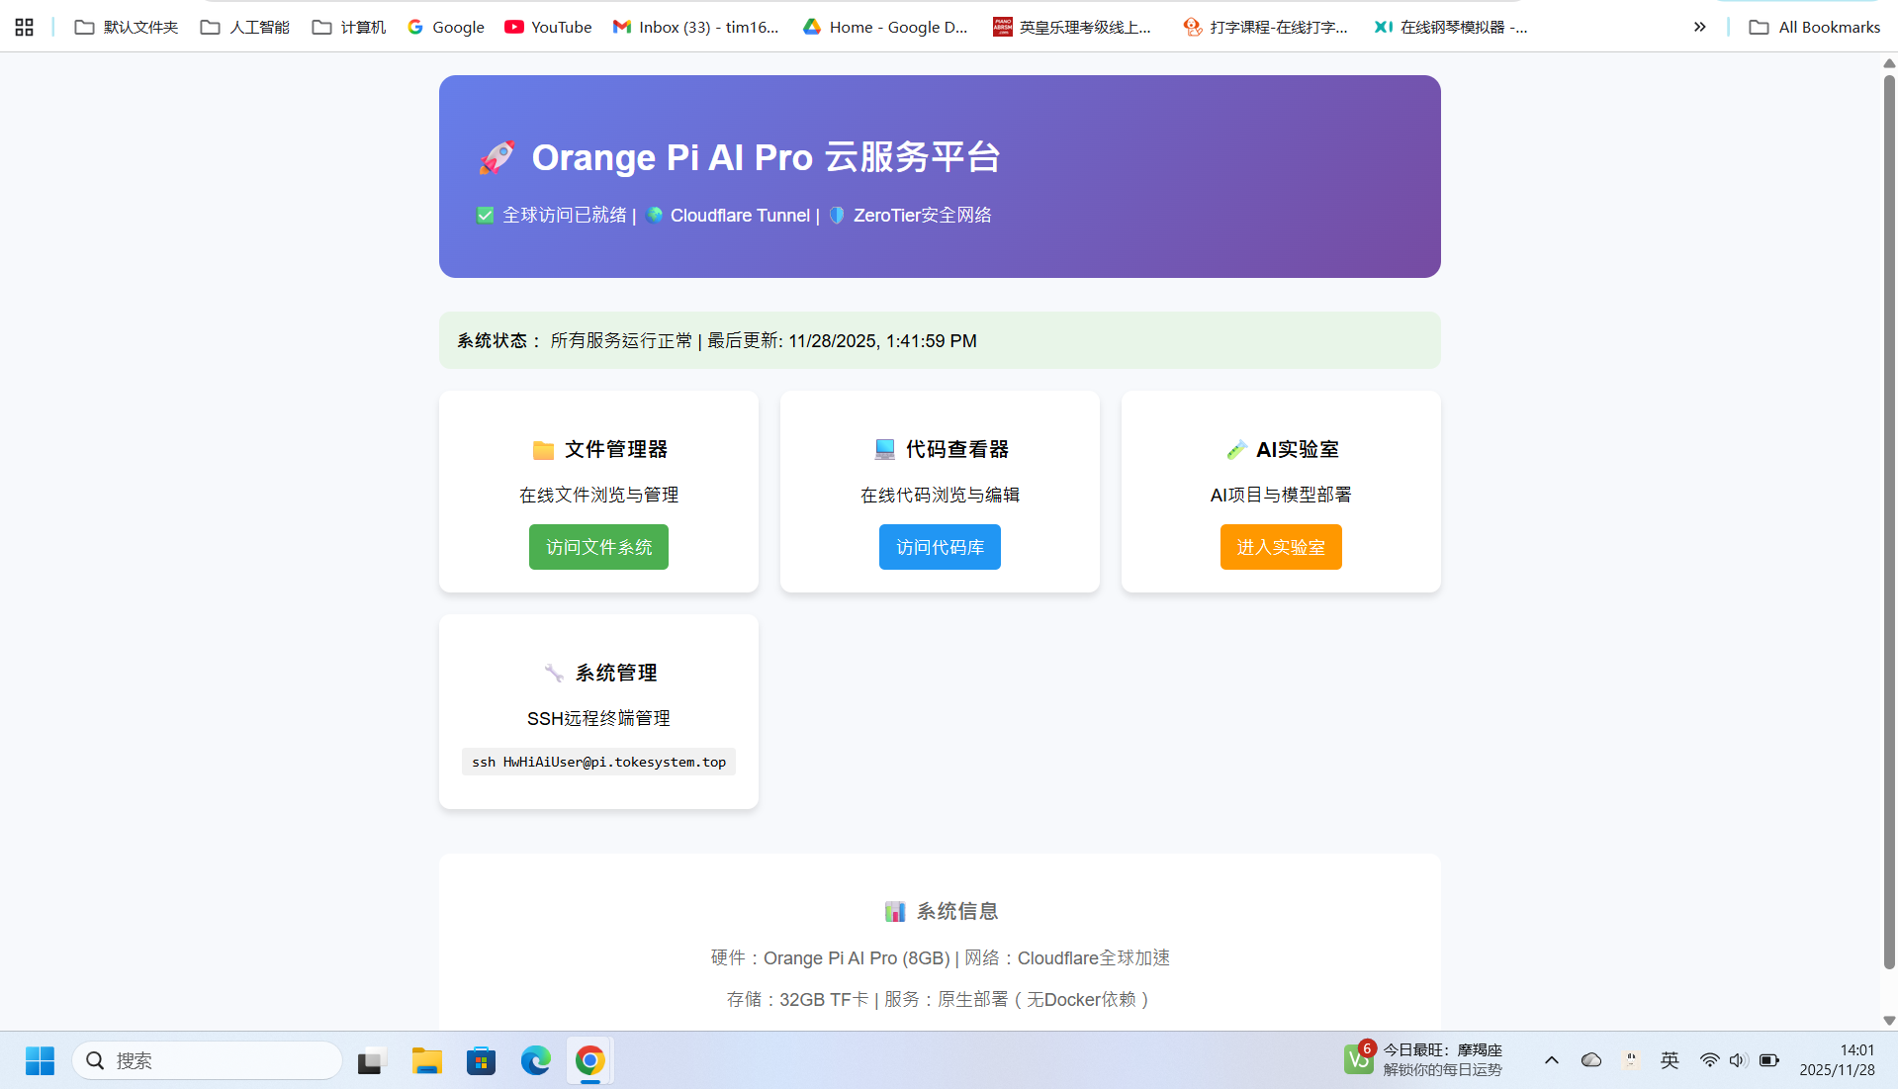This screenshot has width=1898, height=1089.
Task: Open the Gmail Inbox (33) bookmark
Action: 695,27
